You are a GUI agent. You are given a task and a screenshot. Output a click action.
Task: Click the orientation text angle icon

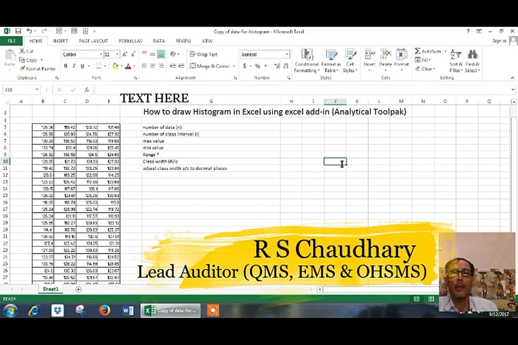[173, 54]
